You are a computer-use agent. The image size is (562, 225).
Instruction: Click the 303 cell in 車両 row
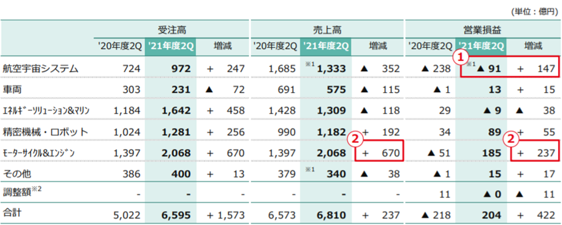click(x=131, y=90)
